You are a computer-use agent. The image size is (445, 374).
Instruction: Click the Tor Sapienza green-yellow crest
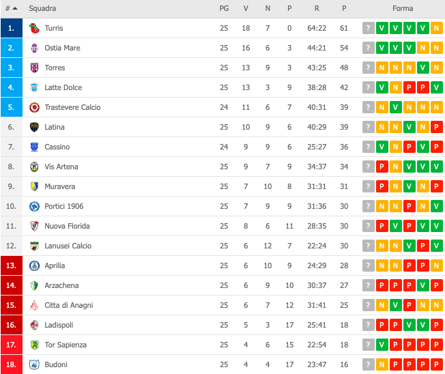click(x=34, y=345)
